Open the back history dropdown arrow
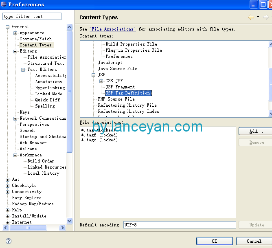The image size is (272, 248). (x=258, y=17)
